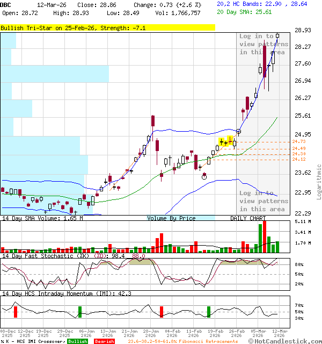Click the 20,2 HC Bands label
This screenshot has width=322, height=344.
click(240, 3)
